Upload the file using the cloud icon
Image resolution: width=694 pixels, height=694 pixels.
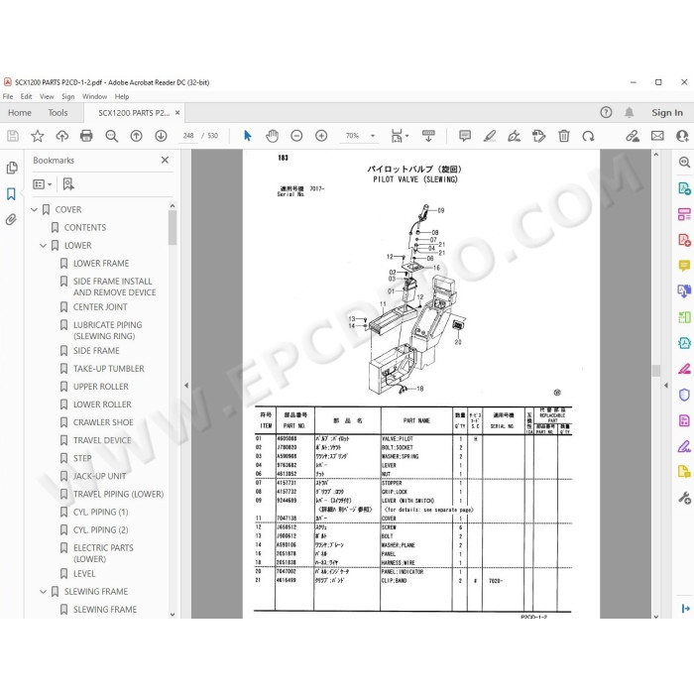61,136
